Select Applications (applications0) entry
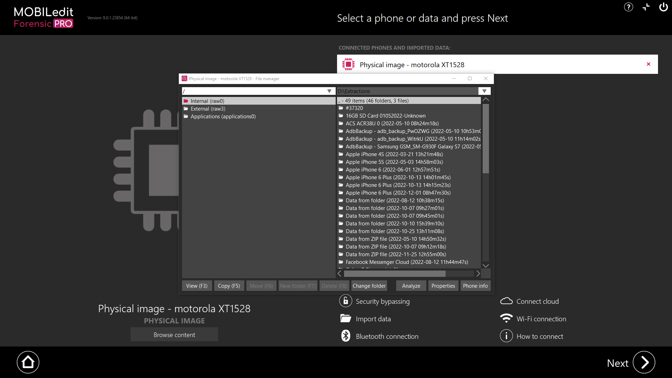The height and width of the screenshot is (378, 672). point(223,117)
